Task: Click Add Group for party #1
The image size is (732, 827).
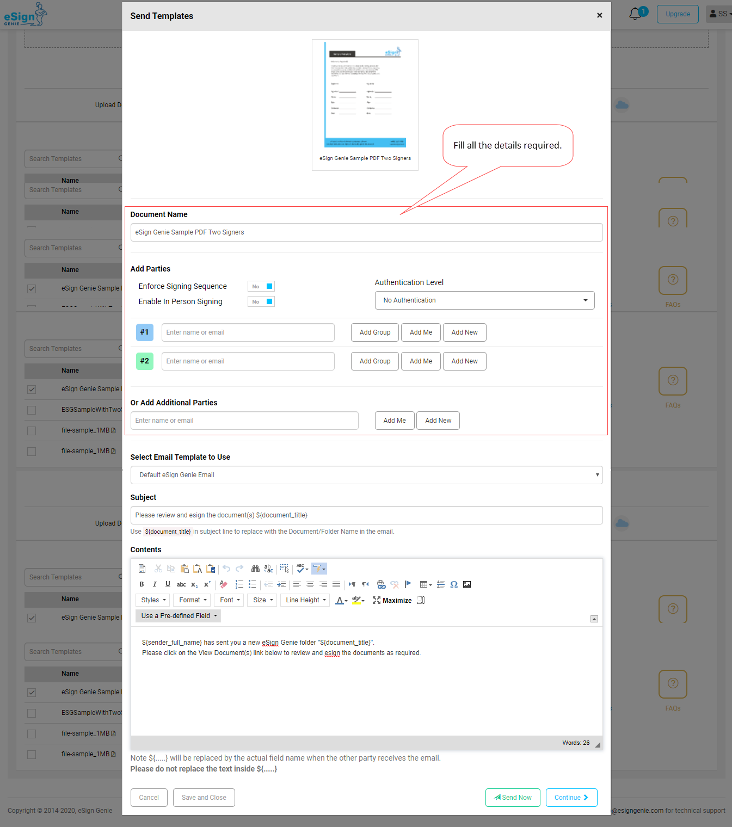Action: (375, 332)
